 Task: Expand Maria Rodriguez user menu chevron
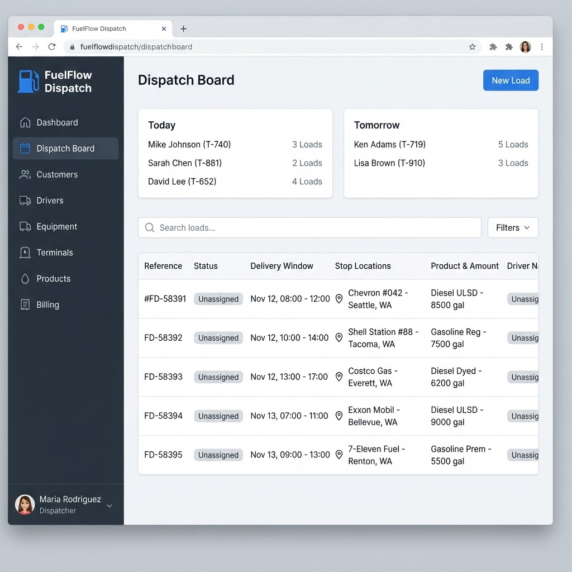109,506
